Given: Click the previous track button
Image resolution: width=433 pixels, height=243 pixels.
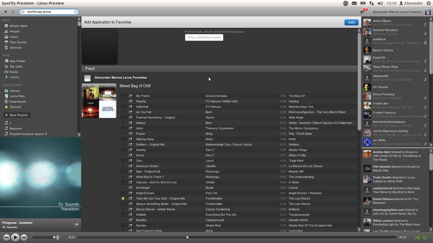Looking at the screenshot, I should (x=7, y=237).
